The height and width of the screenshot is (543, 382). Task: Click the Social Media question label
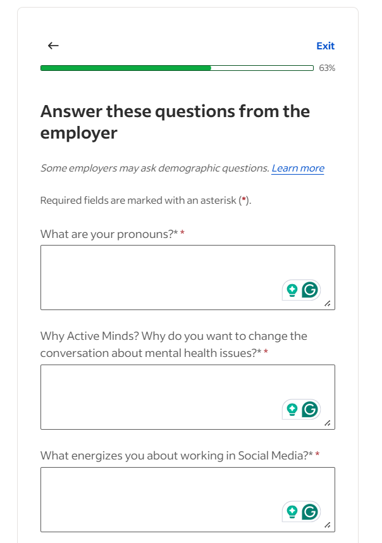pos(175,455)
